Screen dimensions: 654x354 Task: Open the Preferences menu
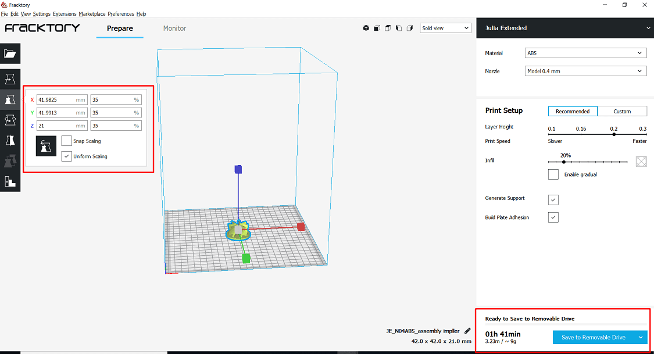click(x=121, y=14)
